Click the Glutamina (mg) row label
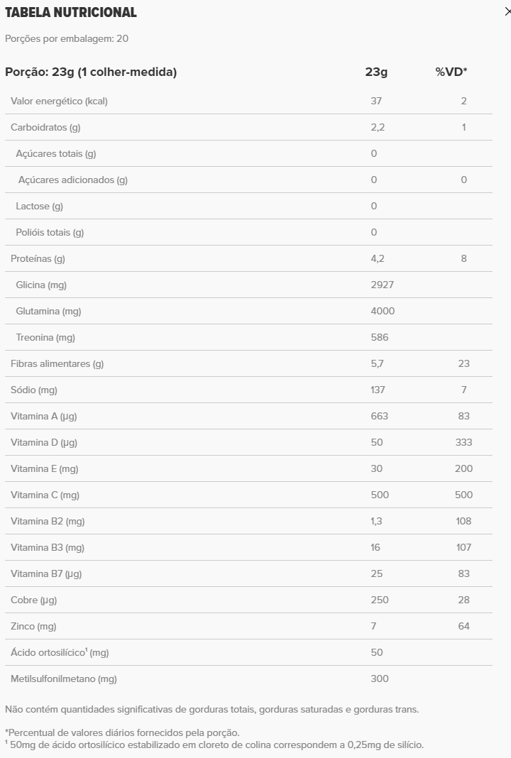 (x=48, y=311)
